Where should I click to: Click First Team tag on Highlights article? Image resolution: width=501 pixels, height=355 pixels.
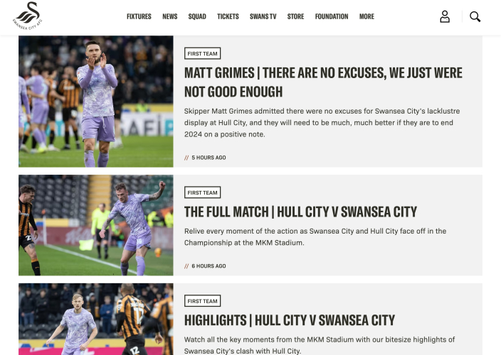[202, 301]
